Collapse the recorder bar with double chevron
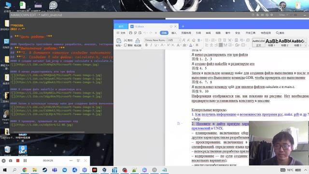This screenshot has height=174, width=309. pyautogui.click(x=78, y=160)
